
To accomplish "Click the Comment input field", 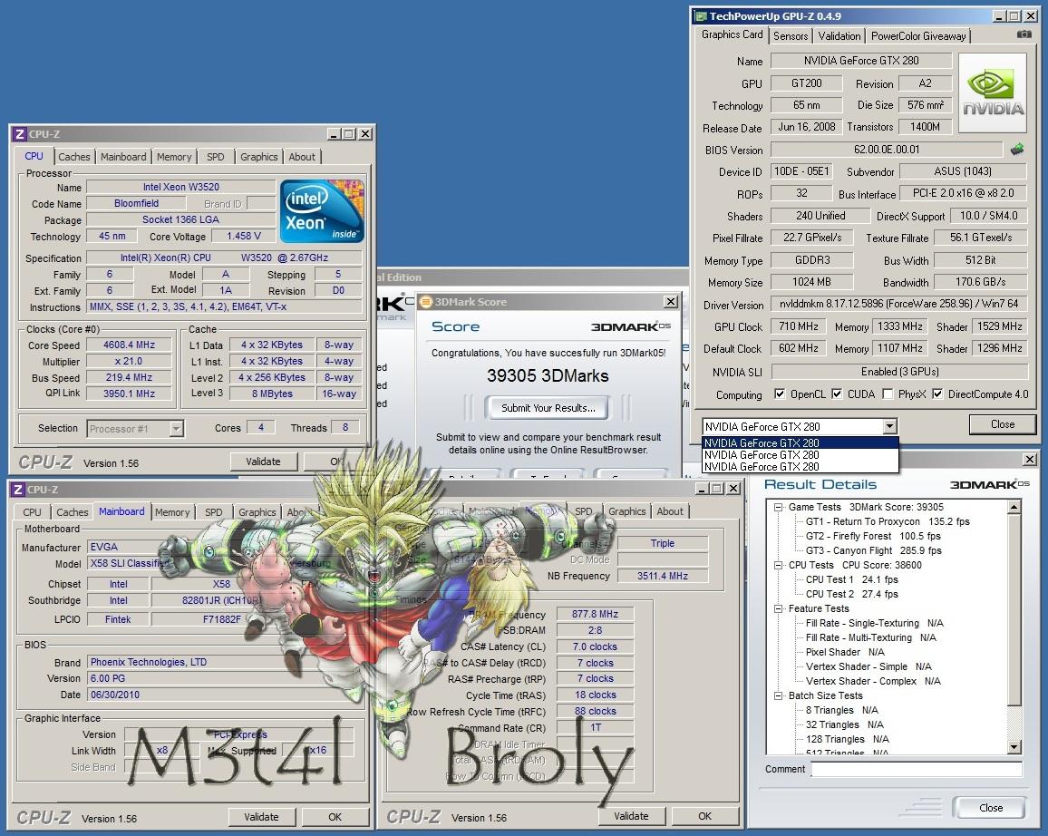I will [917, 769].
